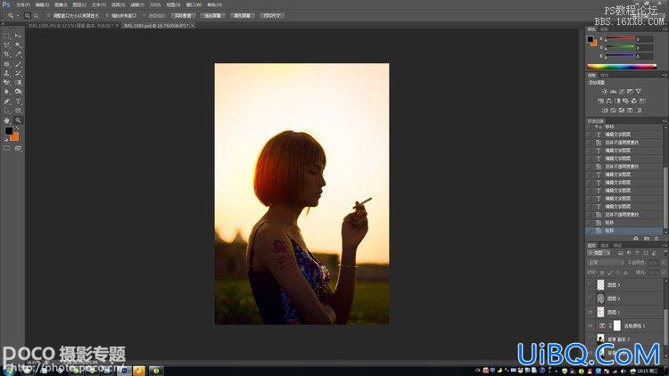Viewport: 669px width, 376px height.
Task: Add a Hue/Saturation adjustment
Action: pyautogui.click(x=600, y=101)
